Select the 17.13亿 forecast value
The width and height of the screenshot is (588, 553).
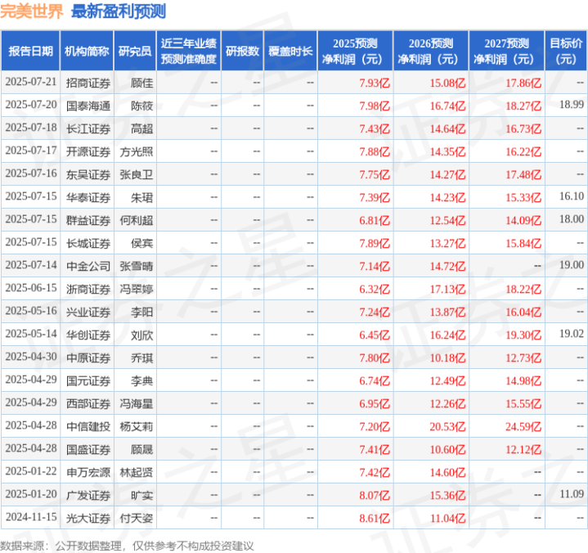(447, 289)
